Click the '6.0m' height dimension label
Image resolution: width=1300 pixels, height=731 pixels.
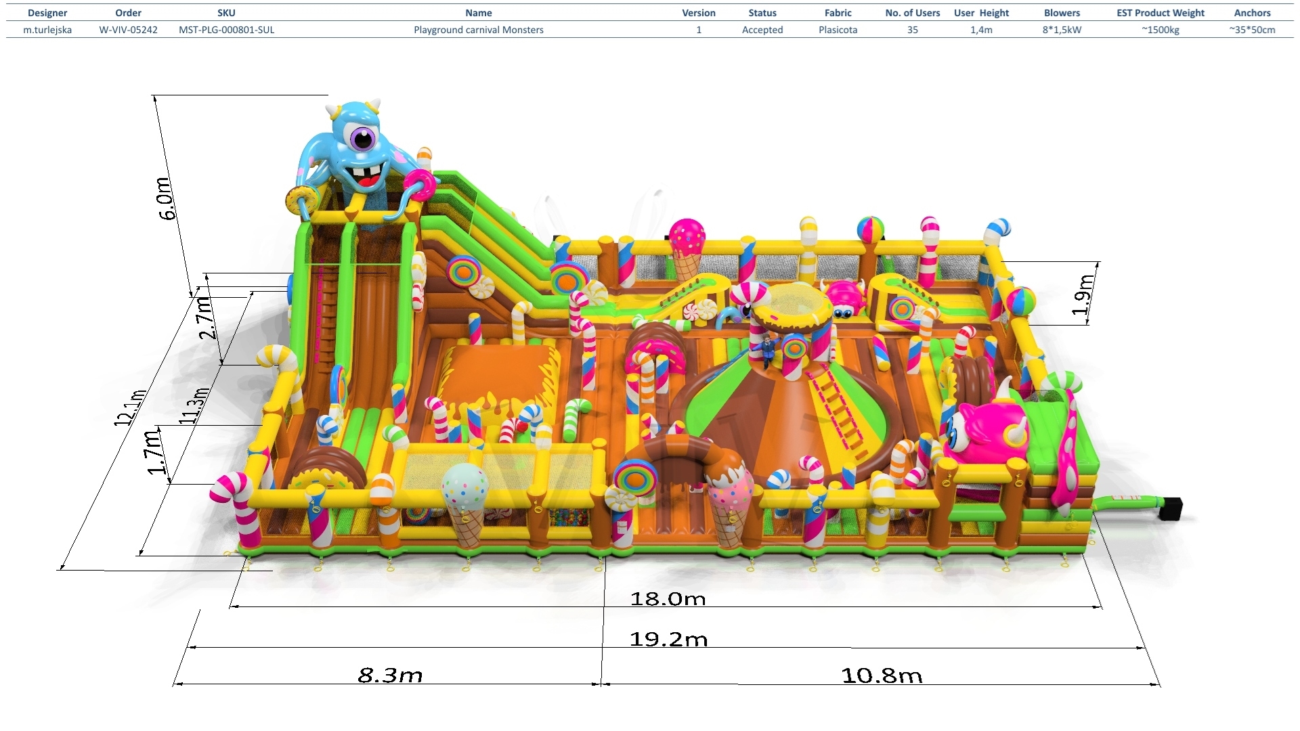pyautogui.click(x=167, y=198)
